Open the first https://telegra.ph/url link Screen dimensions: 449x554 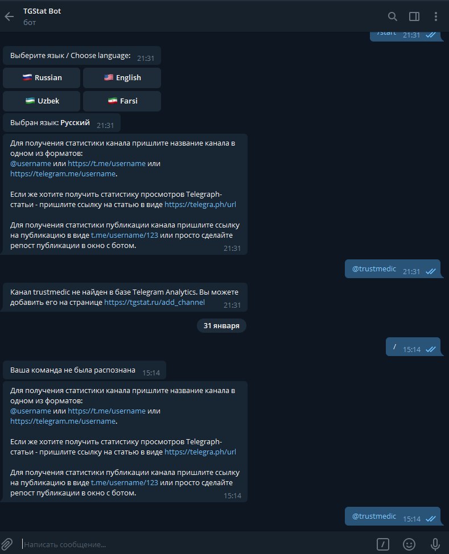[200, 205]
